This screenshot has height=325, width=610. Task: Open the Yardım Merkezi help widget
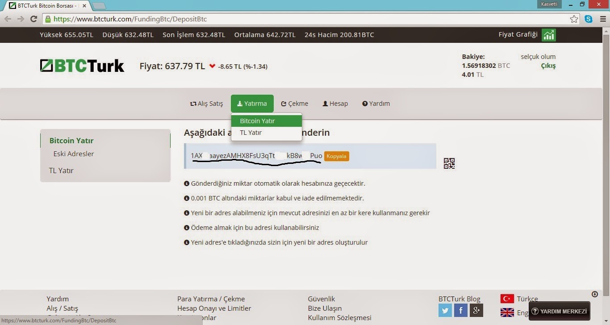[x=559, y=311]
